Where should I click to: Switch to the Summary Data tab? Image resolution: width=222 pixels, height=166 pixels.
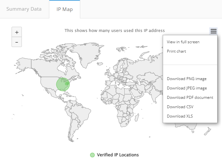[24, 9]
